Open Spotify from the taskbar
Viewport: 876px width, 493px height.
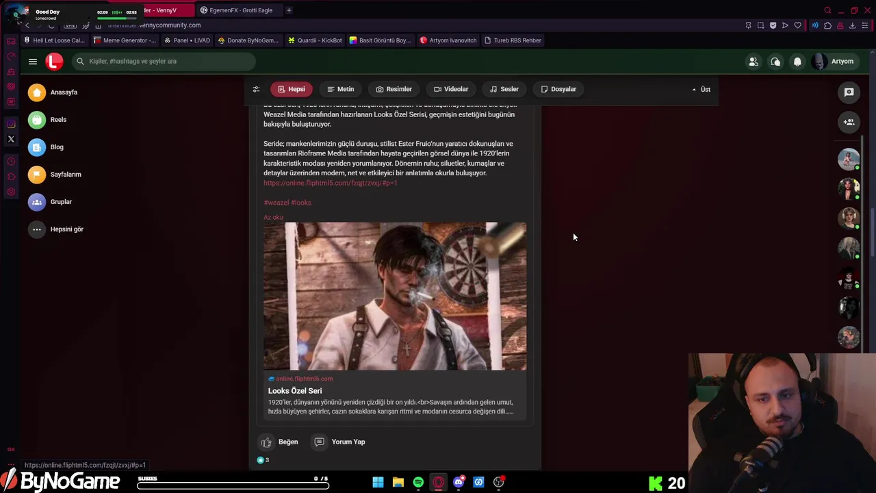(418, 482)
